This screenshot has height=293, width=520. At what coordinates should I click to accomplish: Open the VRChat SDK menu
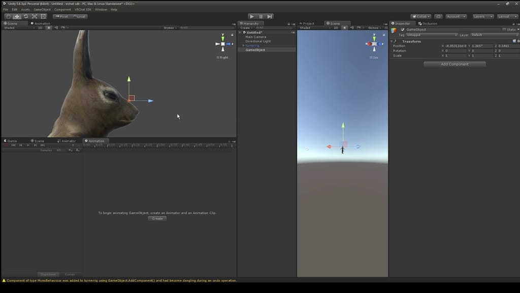81,9
